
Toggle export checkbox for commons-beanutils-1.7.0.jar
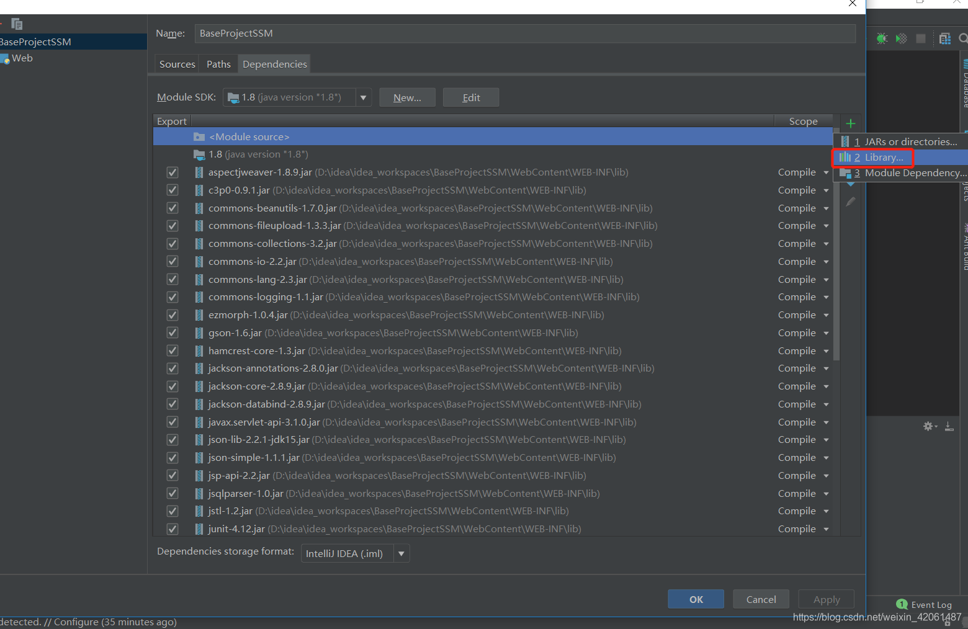173,208
